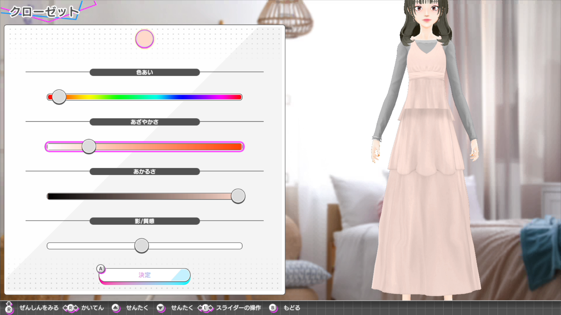Viewport: 561px width, 315px height.
Task: Click the green area of hue bar
Action: click(117, 97)
